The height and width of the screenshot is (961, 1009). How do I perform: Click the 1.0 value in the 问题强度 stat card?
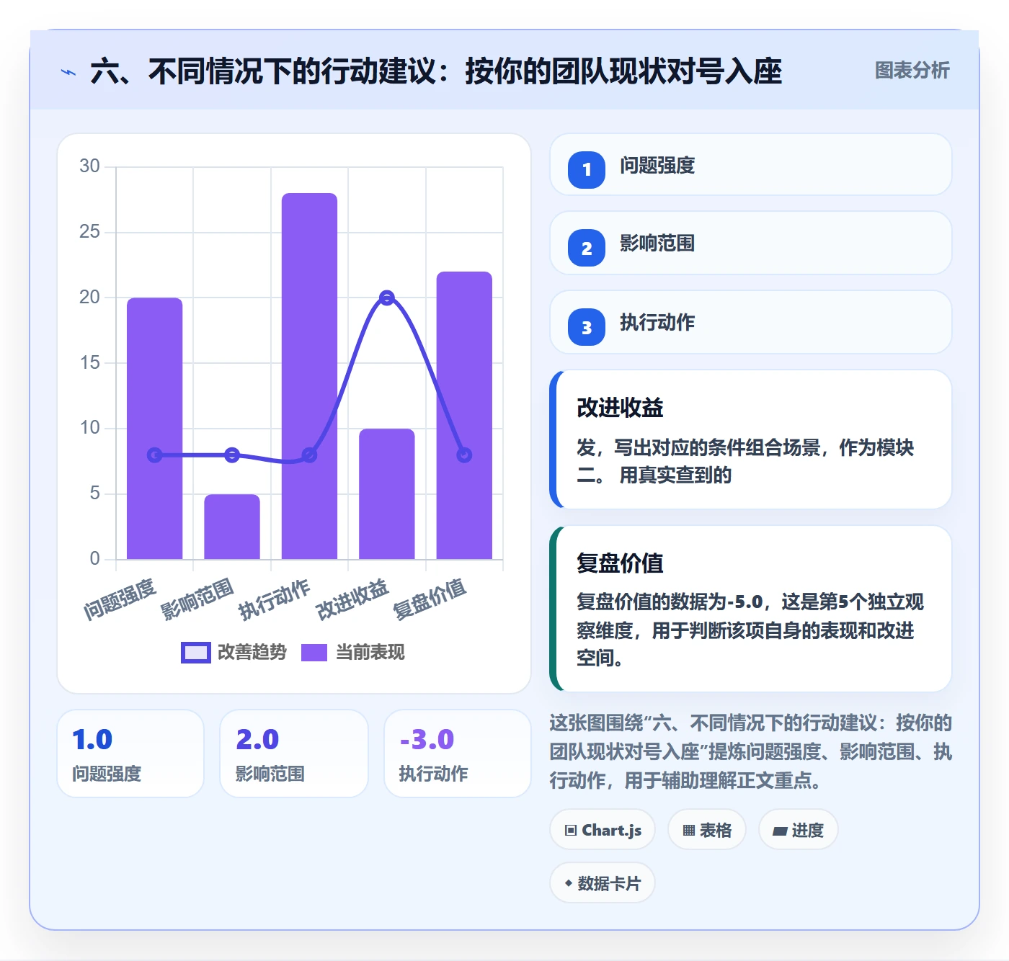92,740
